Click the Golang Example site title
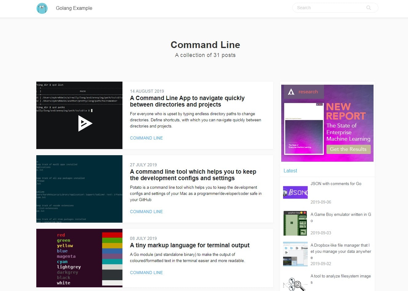Image resolution: width=408 pixels, height=291 pixels. [74, 8]
